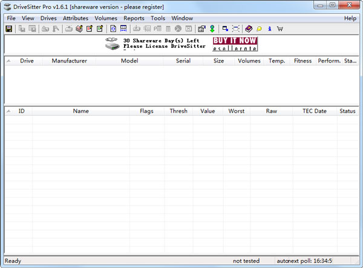The image size is (363, 268).
Task: Click the grayed drive-folder toolbar icon
Action: [x=45, y=28]
